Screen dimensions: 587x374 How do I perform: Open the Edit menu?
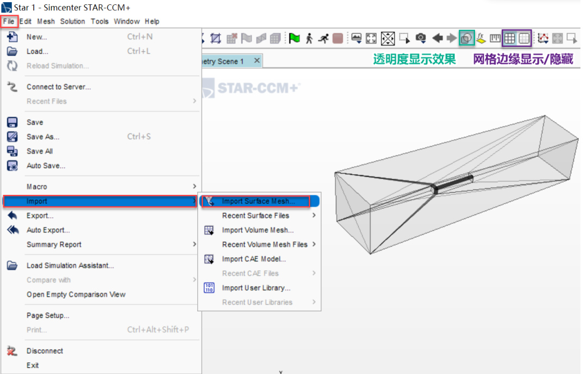point(26,21)
